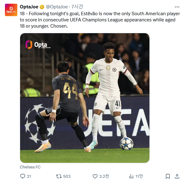Image resolution: width=185 pixels, height=183 pixels.
Task: Click the reply count 21
Action: (x=29, y=176)
